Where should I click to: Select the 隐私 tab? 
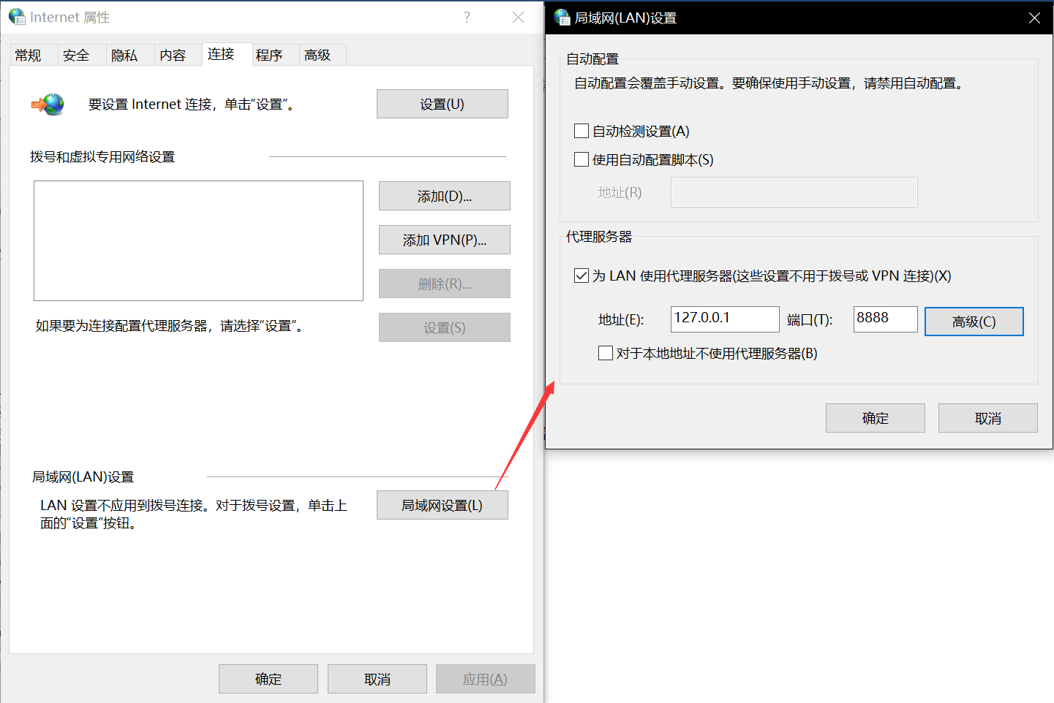124,56
